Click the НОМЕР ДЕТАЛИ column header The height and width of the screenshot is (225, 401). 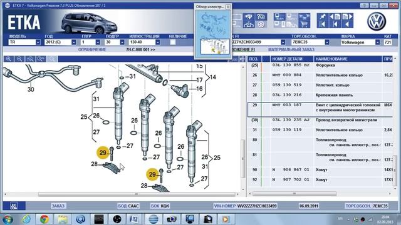[292, 59]
